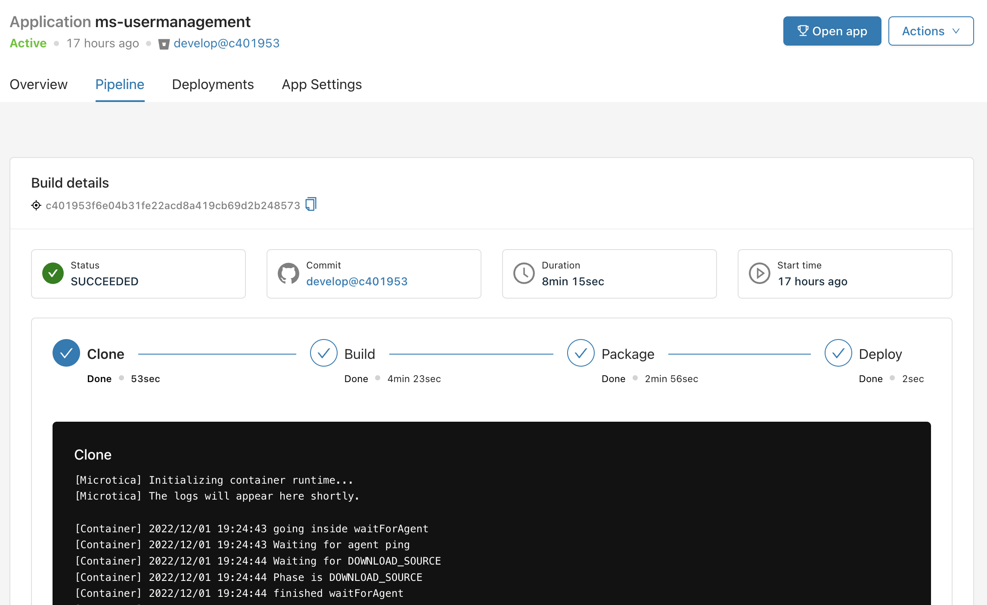The width and height of the screenshot is (987, 605).
Task: Click the SUCCEEDED status text
Action: [105, 281]
